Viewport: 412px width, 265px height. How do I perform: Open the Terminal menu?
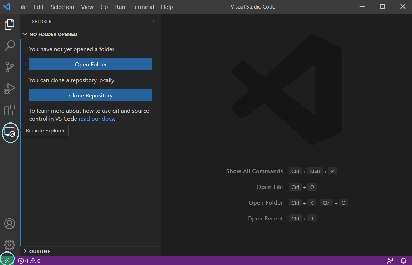click(x=143, y=7)
